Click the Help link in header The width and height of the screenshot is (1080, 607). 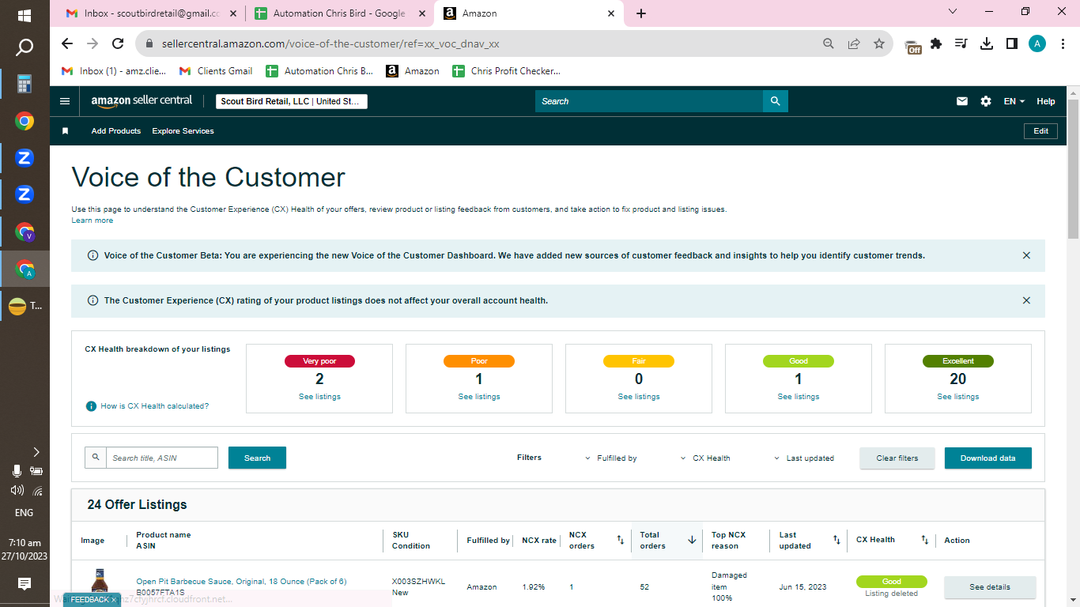pos(1046,101)
